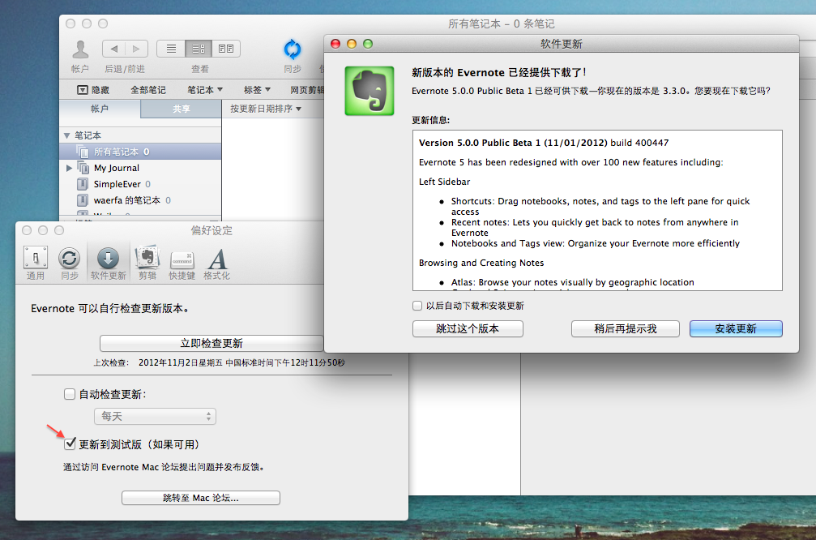Select the SimpleEver notebook row

140,184
